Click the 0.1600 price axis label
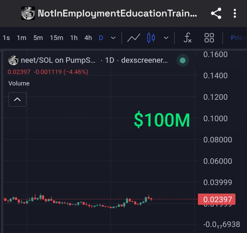This screenshot has height=233, width=247. click(x=215, y=55)
